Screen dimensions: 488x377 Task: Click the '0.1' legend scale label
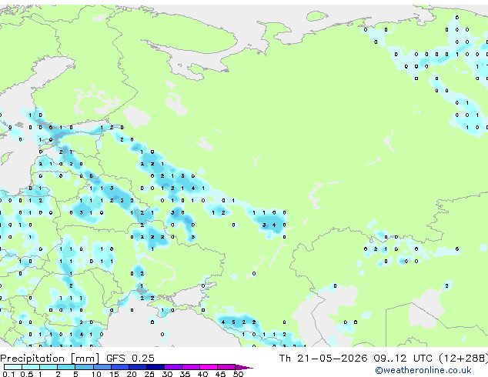[x=8, y=374]
